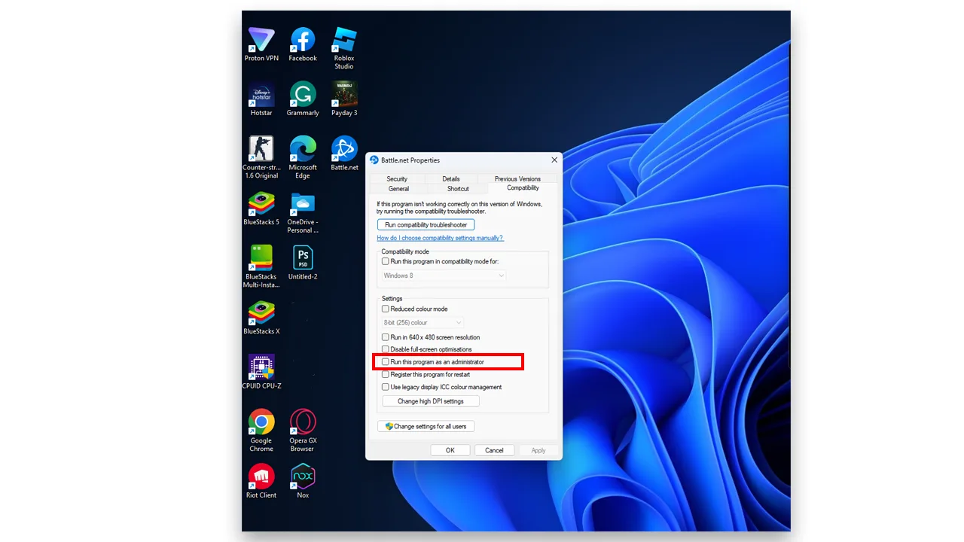
Task: Select the Battle.net desktop shortcut
Action: pos(344,154)
